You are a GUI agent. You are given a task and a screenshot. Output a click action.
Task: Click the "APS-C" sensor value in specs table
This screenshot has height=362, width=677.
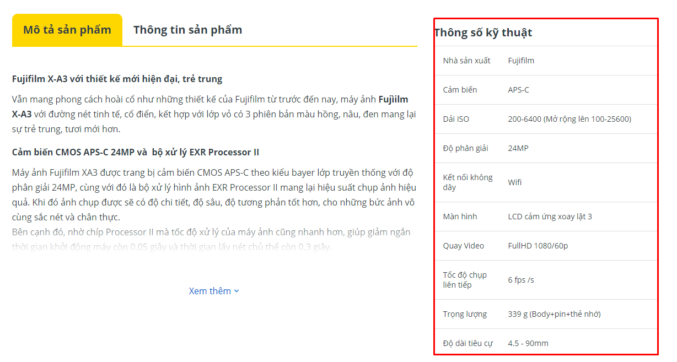pos(518,90)
